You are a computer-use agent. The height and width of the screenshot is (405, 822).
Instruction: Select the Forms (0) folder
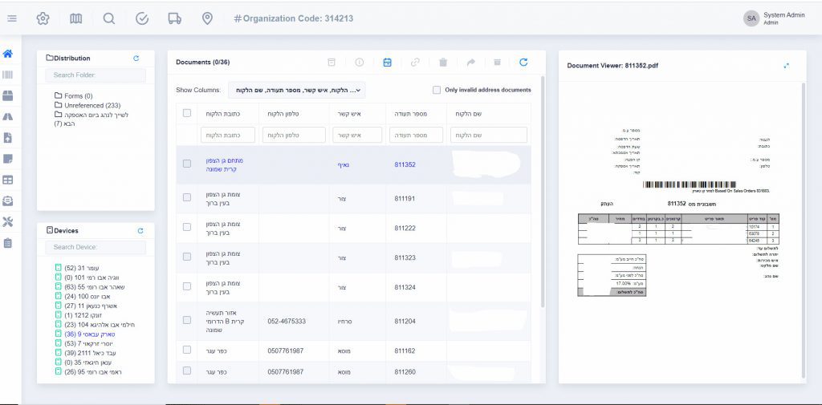(78, 95)
